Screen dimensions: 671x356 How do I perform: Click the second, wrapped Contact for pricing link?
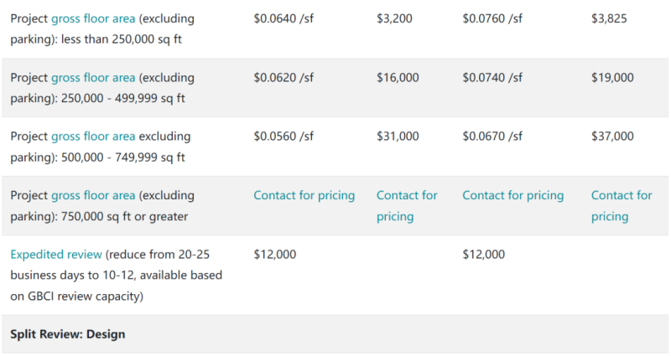click(x=407, y=205)
